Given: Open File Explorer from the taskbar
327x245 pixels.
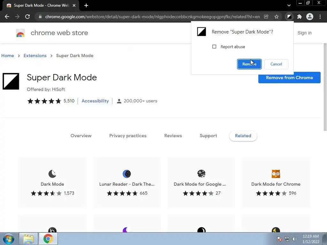Looking at the screenshot, I should point(28,239).
